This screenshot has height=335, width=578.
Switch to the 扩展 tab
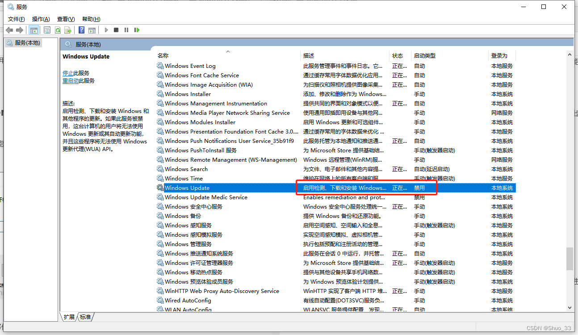tap(69, 317)
